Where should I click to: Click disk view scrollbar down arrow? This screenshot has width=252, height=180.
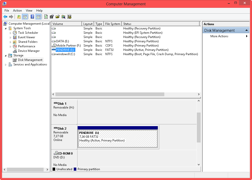[199, 165]
